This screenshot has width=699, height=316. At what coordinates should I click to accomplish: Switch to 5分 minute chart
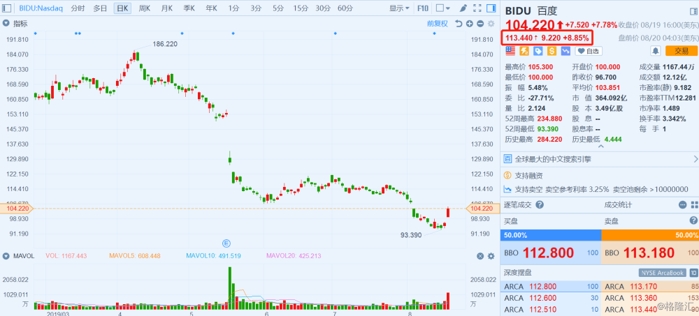coord(278,8)
